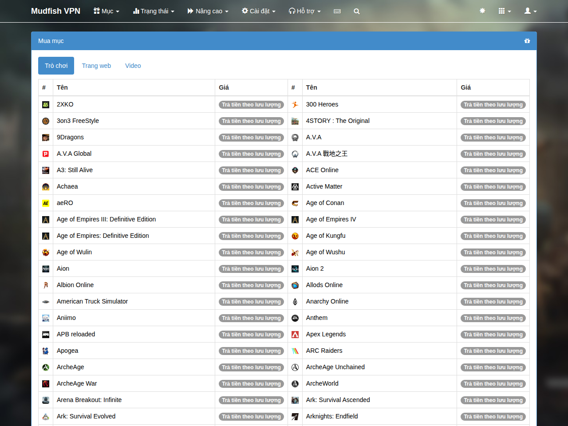Click the American Truck Simulator icon
568x426 pixels.
click(46, 302)
